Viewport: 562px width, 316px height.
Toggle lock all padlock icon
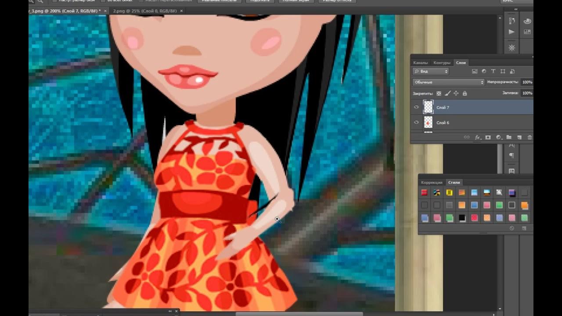pos(465,93)
